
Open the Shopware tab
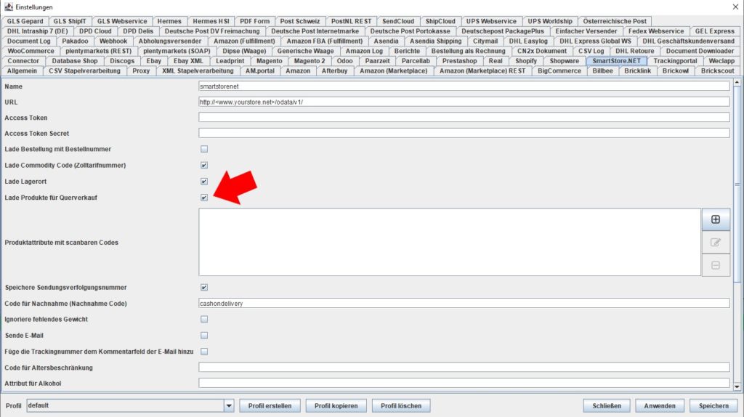pyautogui.click(x=564, y=61)
